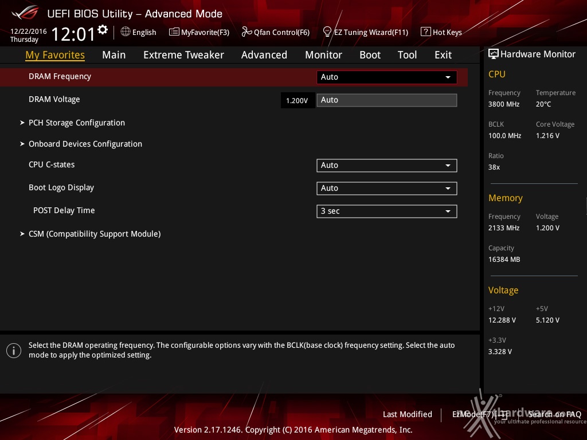
Task: Select the Boot tab
Action: pos(370,55)
